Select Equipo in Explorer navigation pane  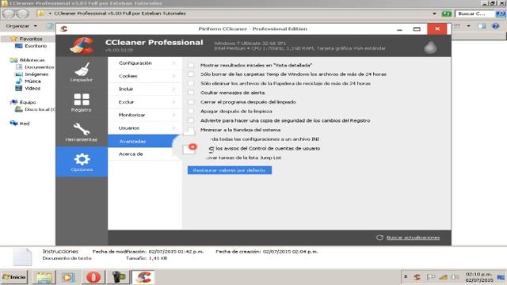tap(28, 102)
